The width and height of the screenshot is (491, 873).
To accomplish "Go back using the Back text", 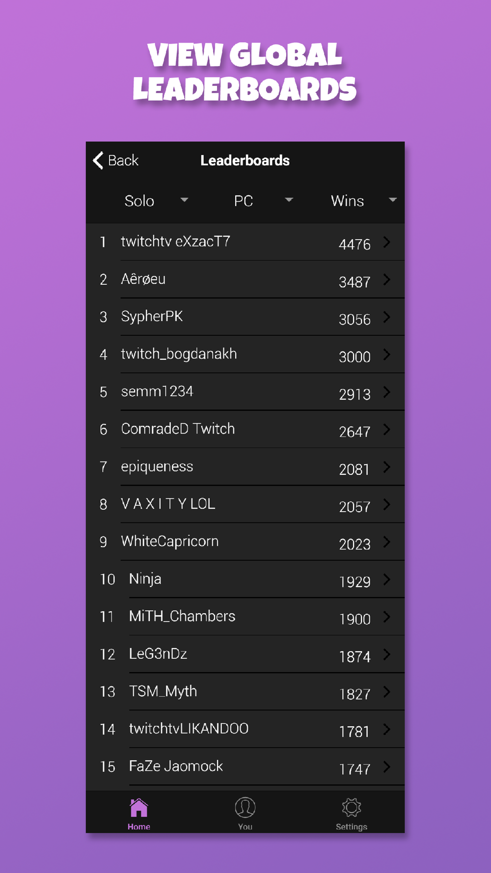I will point(123,161).
